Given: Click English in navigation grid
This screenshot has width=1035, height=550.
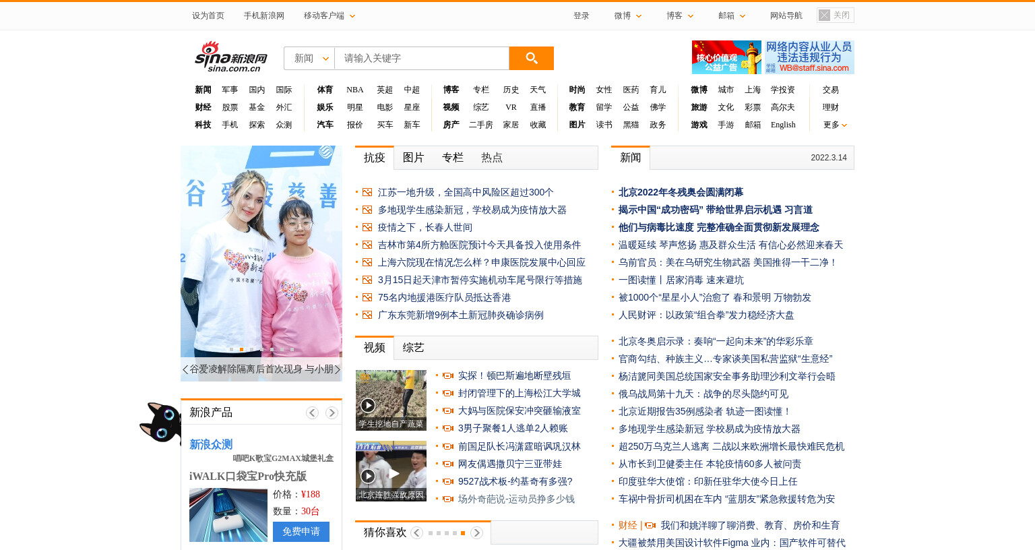Looking at the screenshot, I should point(783,125).
